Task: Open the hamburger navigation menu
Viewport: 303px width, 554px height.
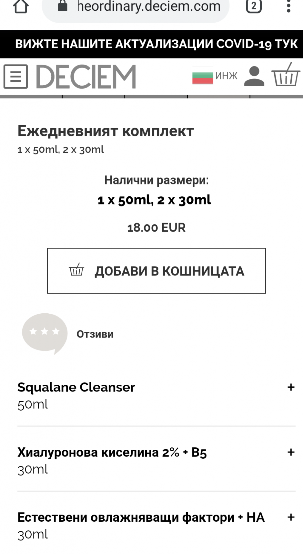Action: pos(15,77)
